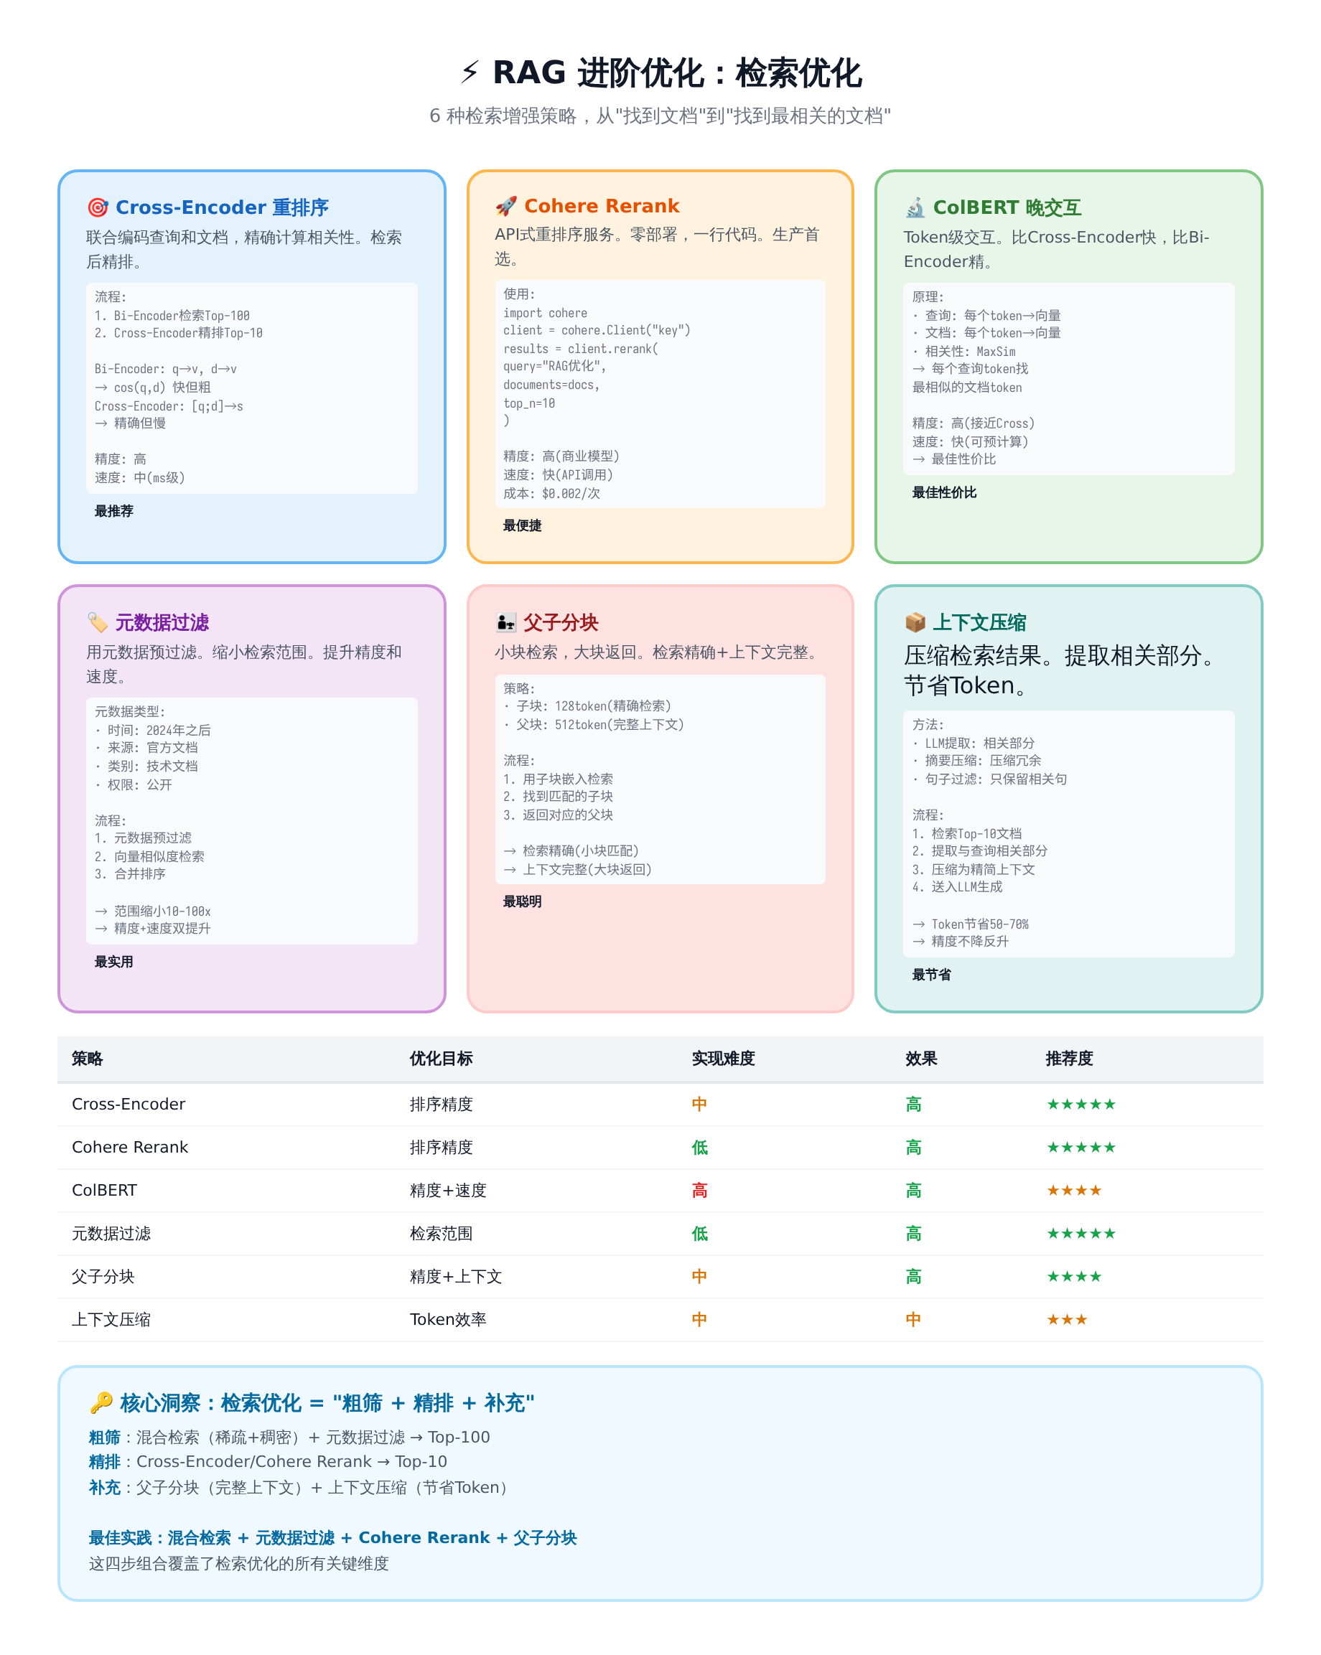Click the top_n=10 code line
The image size is (1321, 1655).
[529, 403]
